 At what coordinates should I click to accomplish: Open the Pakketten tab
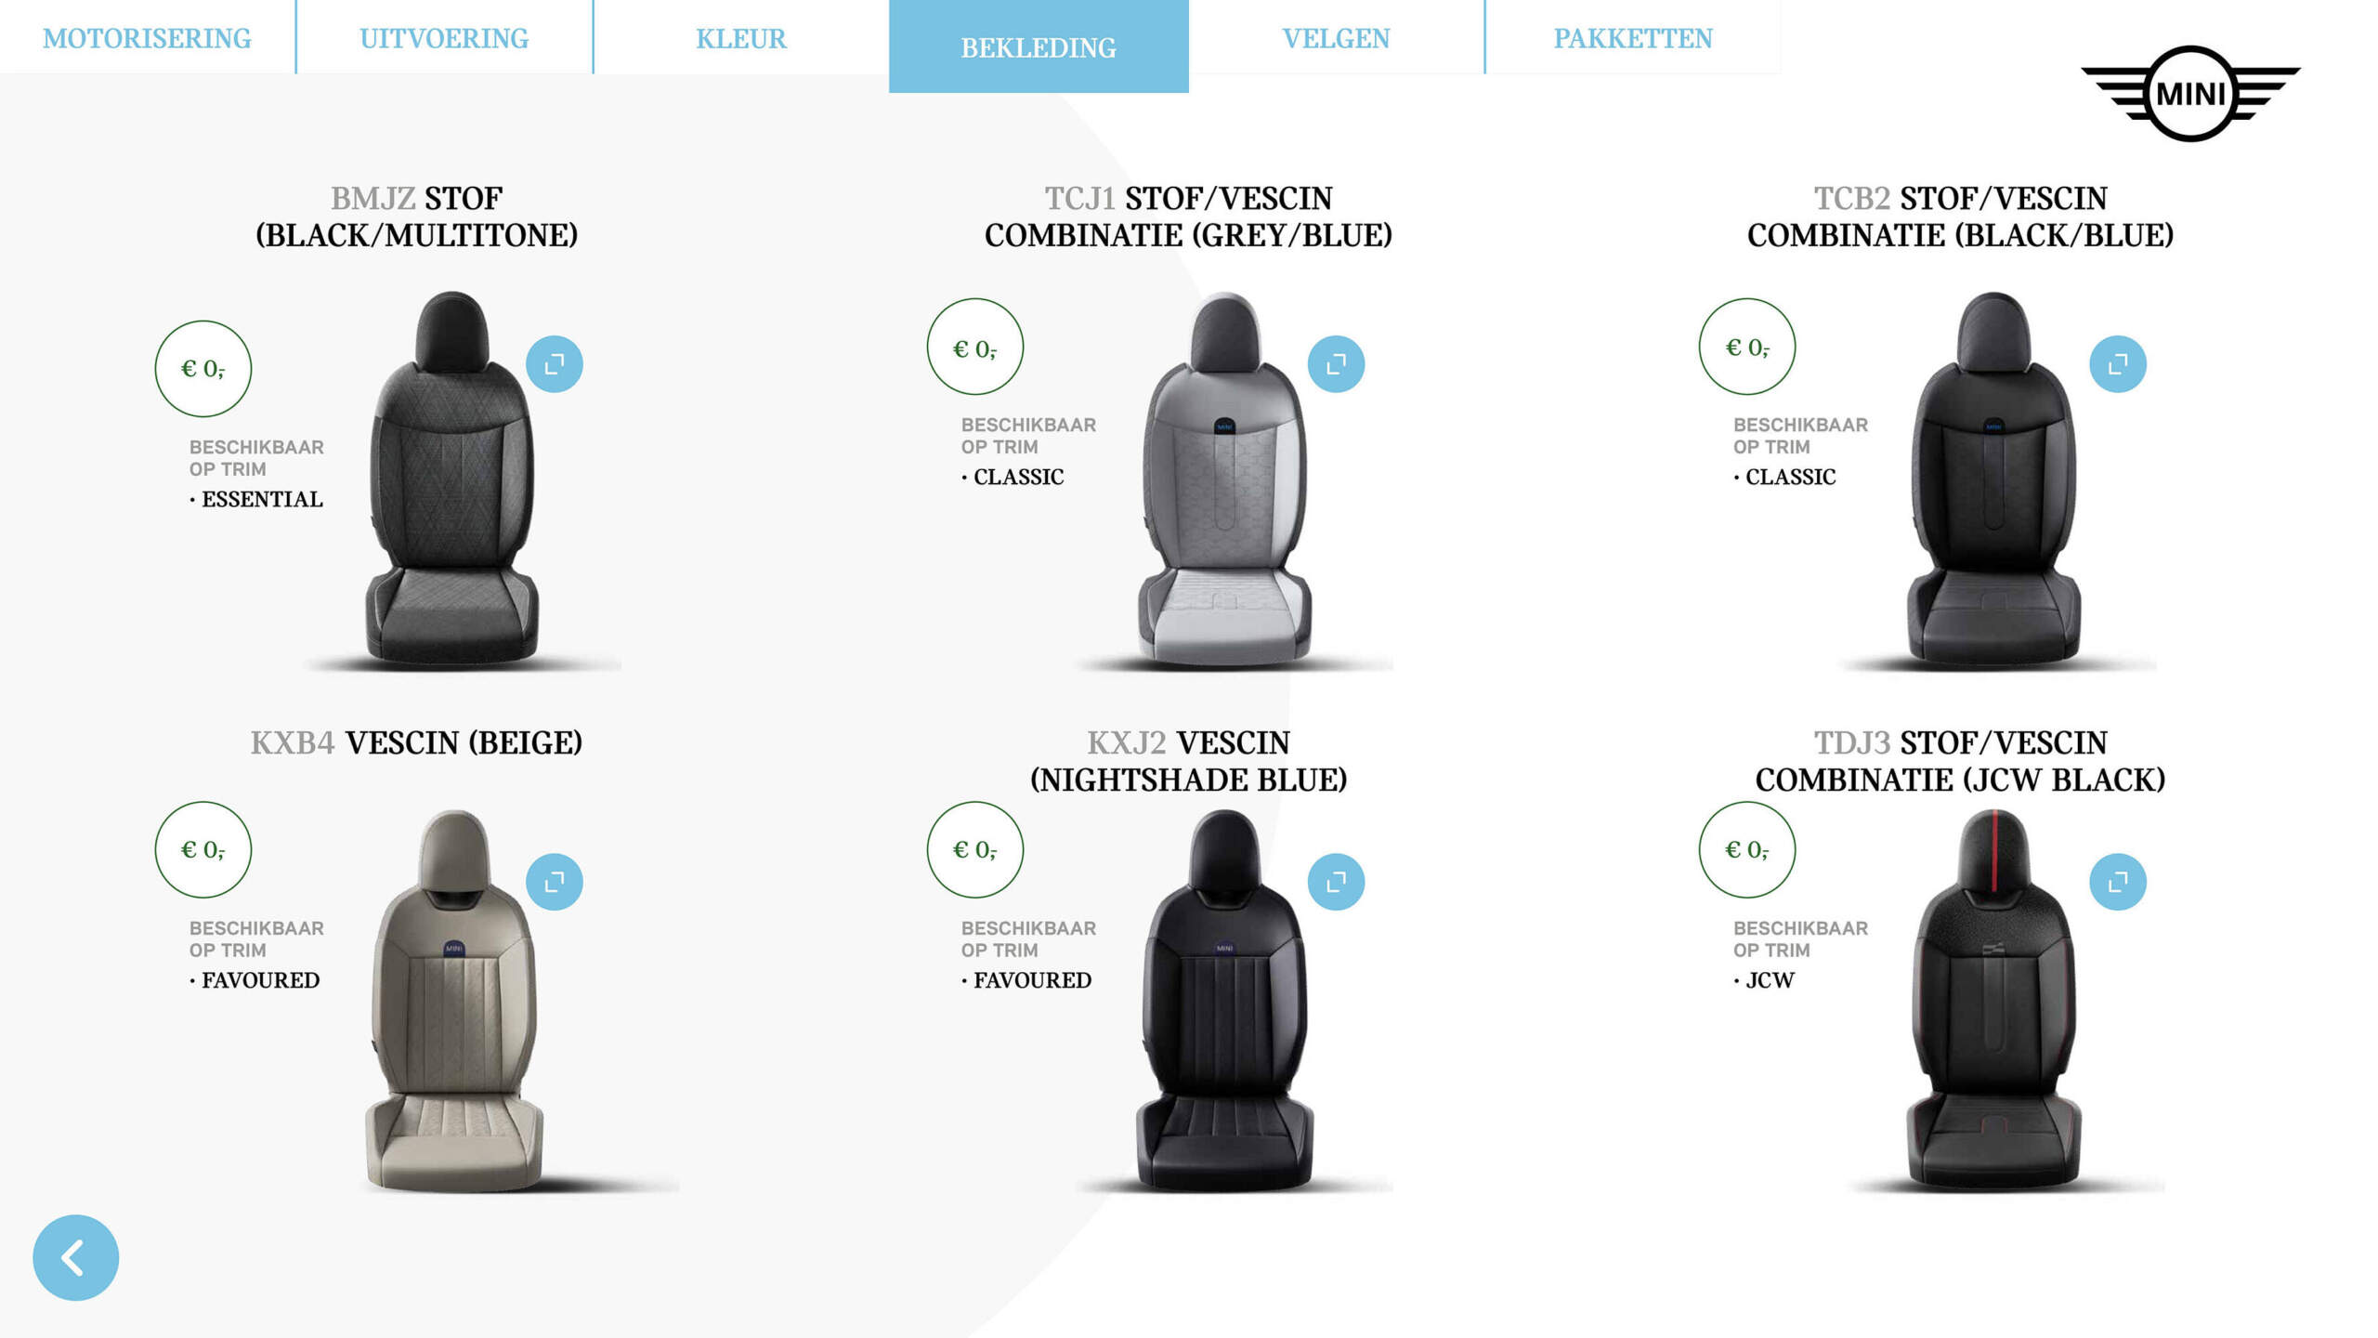click(1633, 37)
